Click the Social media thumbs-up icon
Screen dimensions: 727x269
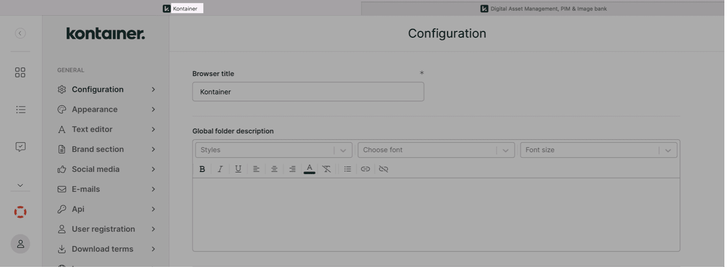point(62,169)
